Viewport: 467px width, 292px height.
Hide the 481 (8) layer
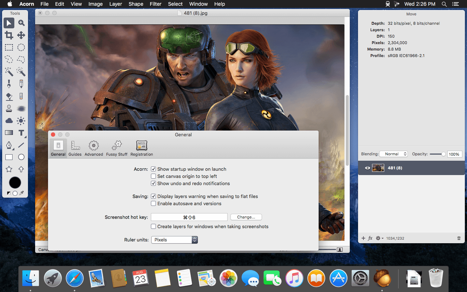[x=367, y=168]
